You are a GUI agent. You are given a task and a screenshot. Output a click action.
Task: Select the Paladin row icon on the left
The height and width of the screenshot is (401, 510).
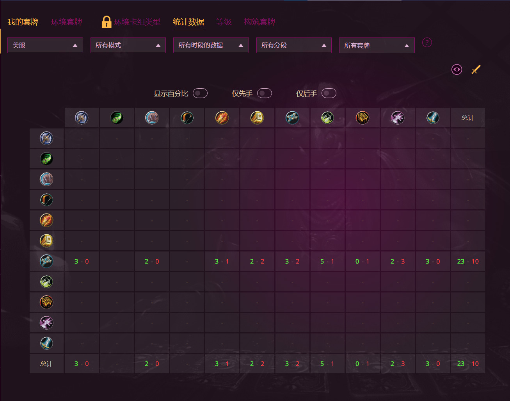point(46,241)
